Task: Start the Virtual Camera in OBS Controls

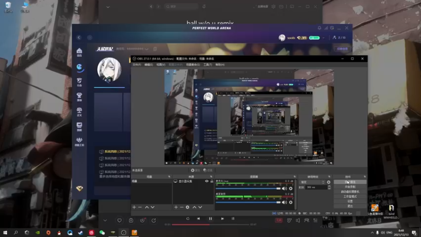Action: [x=350, y=192]
